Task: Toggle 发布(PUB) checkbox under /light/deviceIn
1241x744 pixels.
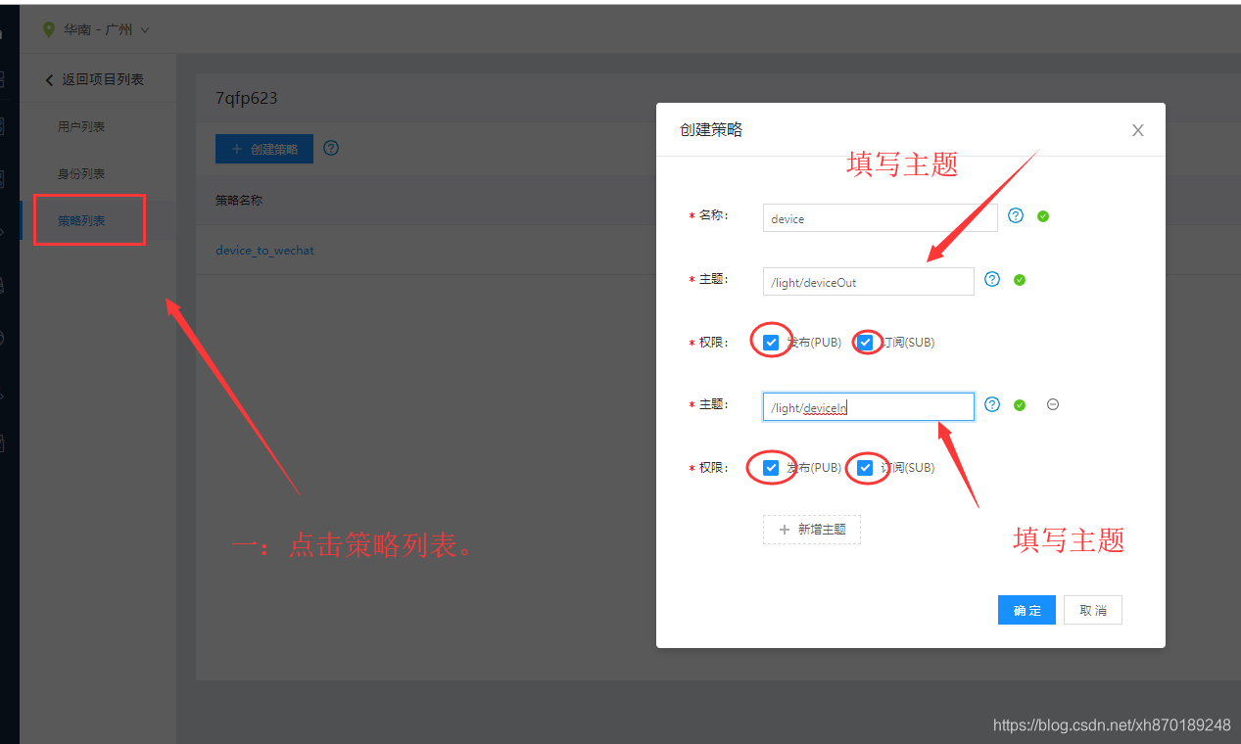Action: click(x=771, y=468)
